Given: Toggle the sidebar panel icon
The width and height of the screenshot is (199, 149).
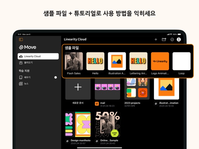Looking at the screenshot, I should [21, 40].
